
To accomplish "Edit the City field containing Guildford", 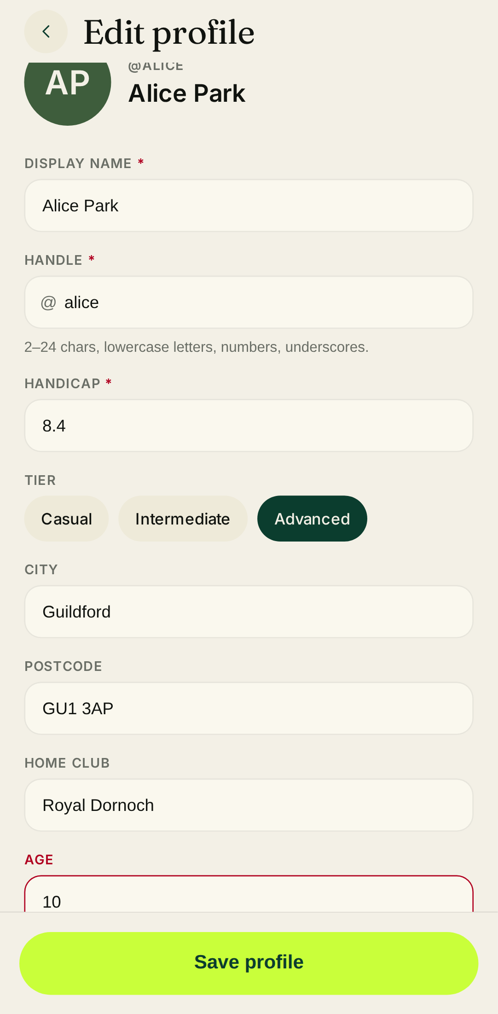I will point(249,612).
